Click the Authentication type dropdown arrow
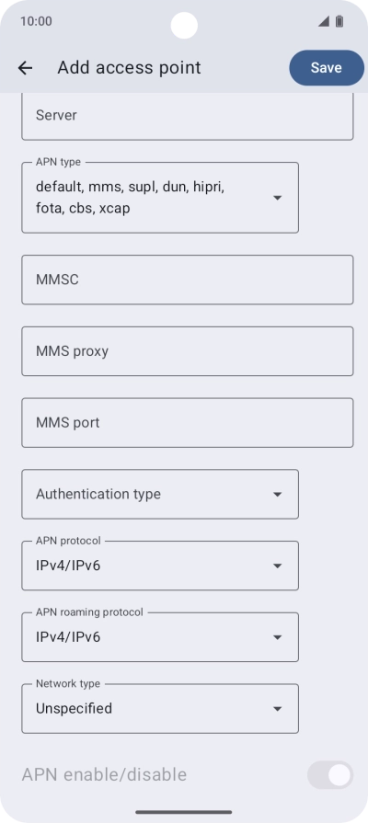Image resolution: width=368 pixels, height=823 pixels. 278,495
